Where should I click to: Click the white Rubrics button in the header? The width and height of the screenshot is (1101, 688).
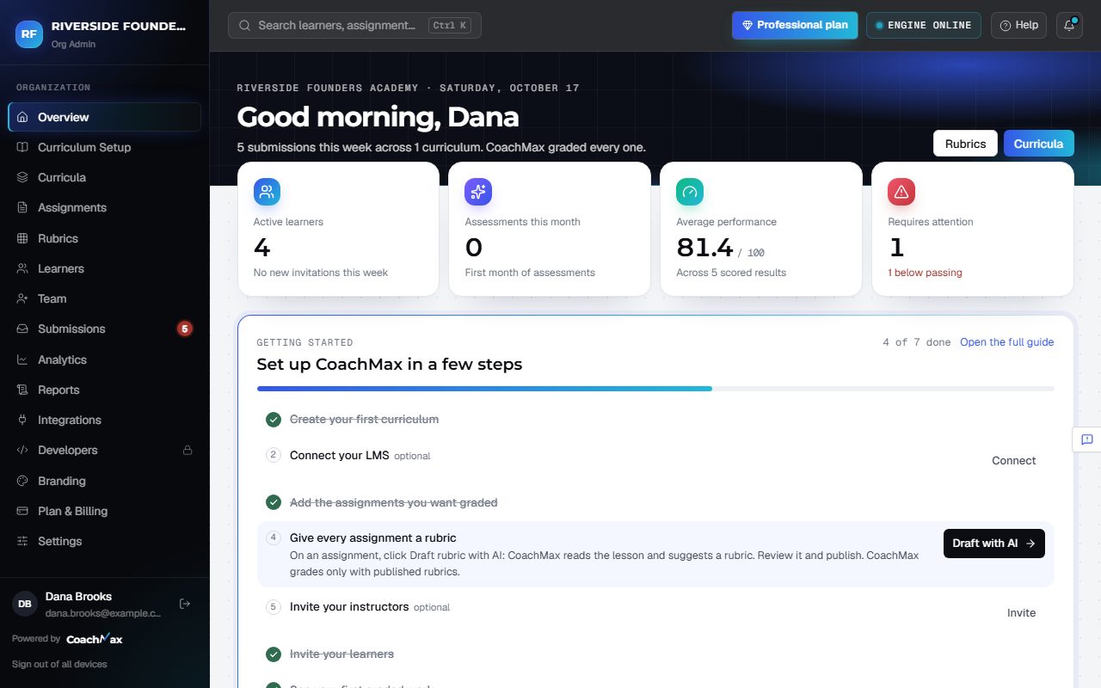(965, 144)
